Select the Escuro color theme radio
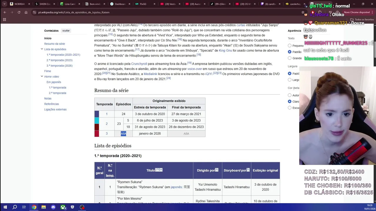The image size is (376, 211). coord(290,108)
